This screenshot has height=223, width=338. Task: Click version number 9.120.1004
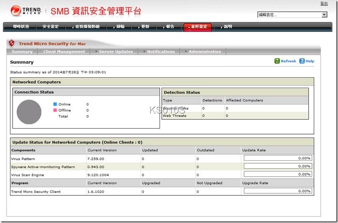point(98,175)
